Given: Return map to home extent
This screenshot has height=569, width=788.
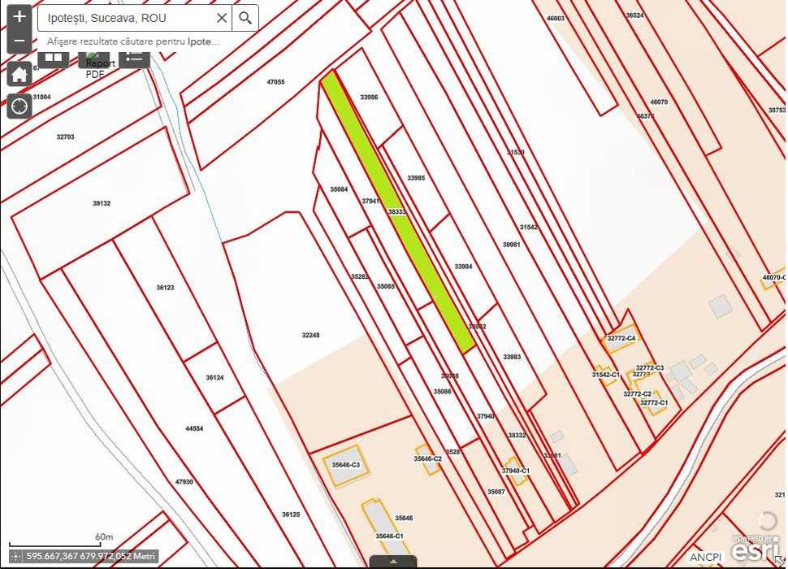Looking at the screenshot, I should pos(19,75).
